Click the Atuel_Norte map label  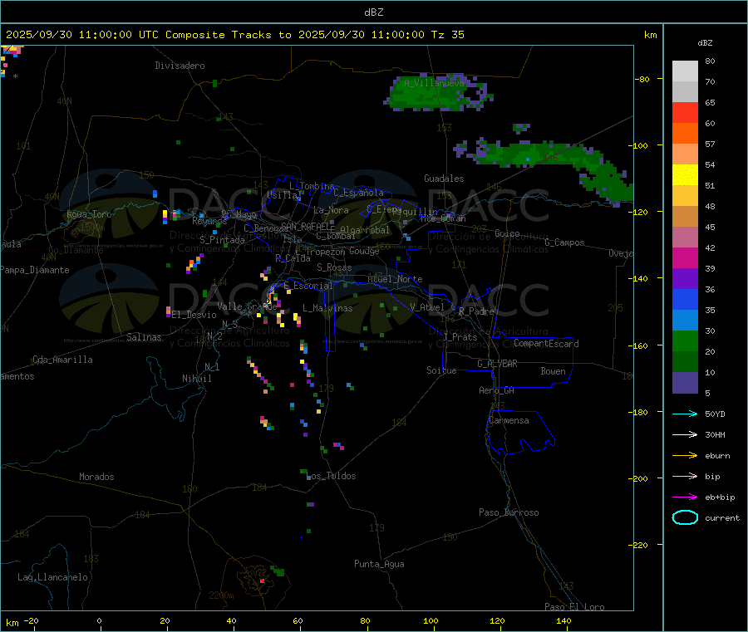click(395, 279)
